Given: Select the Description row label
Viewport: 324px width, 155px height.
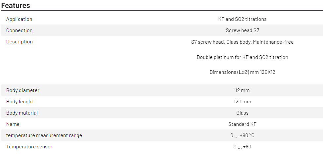Looking at the screenshot, I should 20,42.
